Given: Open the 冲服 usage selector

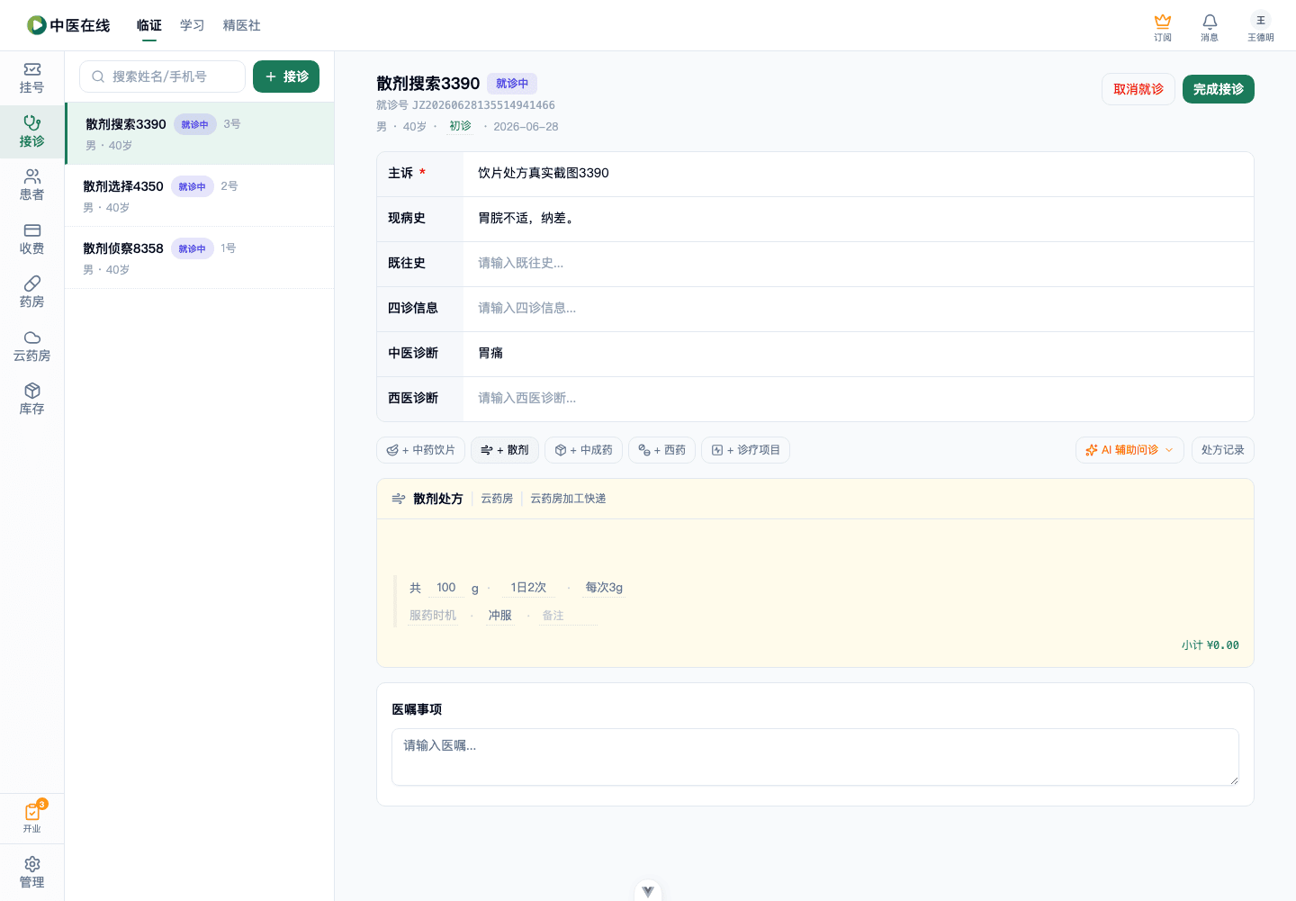Looking at the screenshot, I should click(499, 616).
